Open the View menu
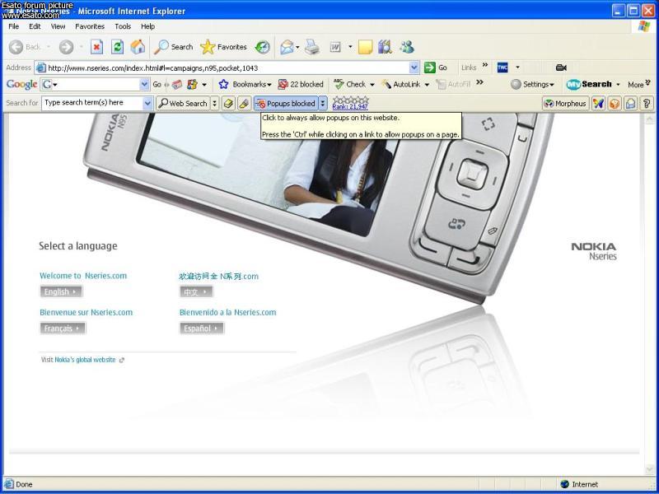 pyautogui.click(x=58, y=26)
